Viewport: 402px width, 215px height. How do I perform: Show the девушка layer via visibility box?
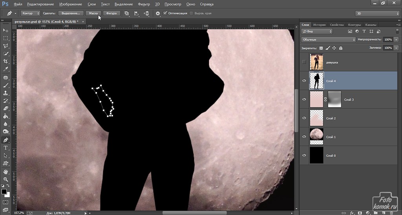(304, 62)
